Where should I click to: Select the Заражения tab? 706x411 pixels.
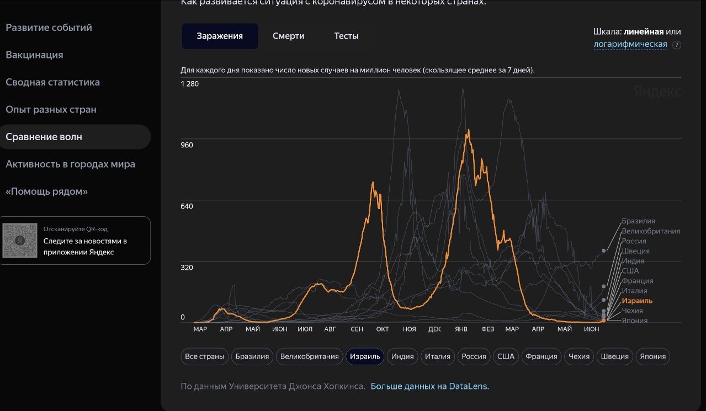coord(220,36)
